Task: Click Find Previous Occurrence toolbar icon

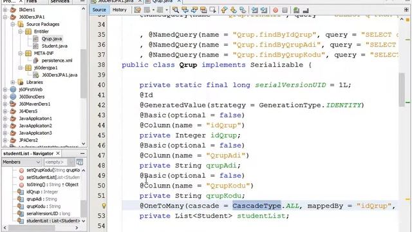Action: coord(185,10)
